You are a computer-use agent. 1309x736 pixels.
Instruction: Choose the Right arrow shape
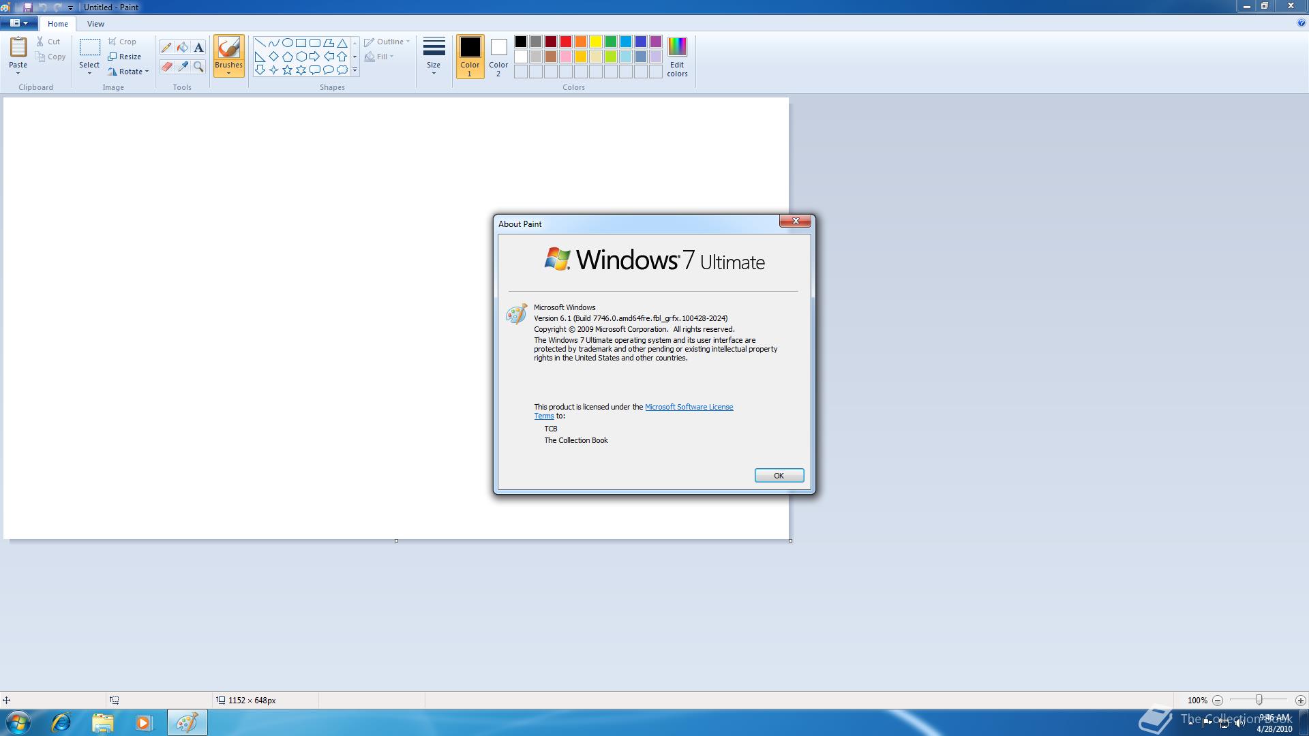pyautogui.click(x=314, y=57)
